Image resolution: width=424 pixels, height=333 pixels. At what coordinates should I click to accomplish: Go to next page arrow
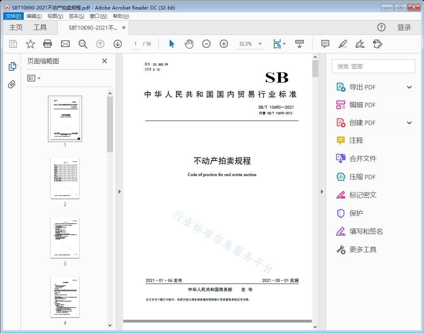[118, 44]
